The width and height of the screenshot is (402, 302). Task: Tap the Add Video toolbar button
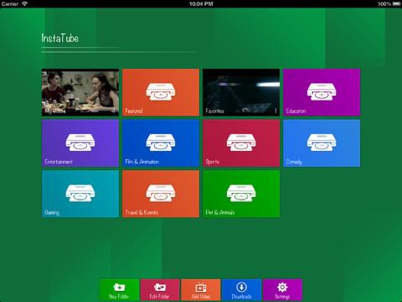point(201,289)
